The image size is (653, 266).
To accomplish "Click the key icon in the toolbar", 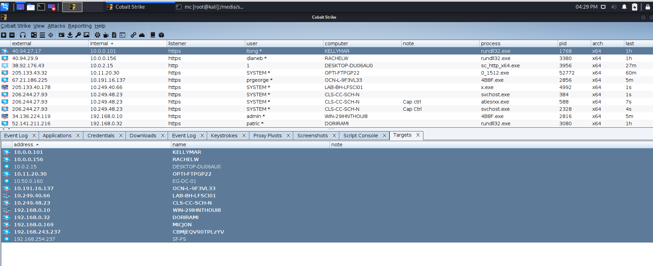I will (78, 35).
